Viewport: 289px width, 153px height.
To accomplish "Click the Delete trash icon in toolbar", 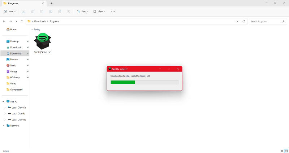I will click(x=69, y=11).
